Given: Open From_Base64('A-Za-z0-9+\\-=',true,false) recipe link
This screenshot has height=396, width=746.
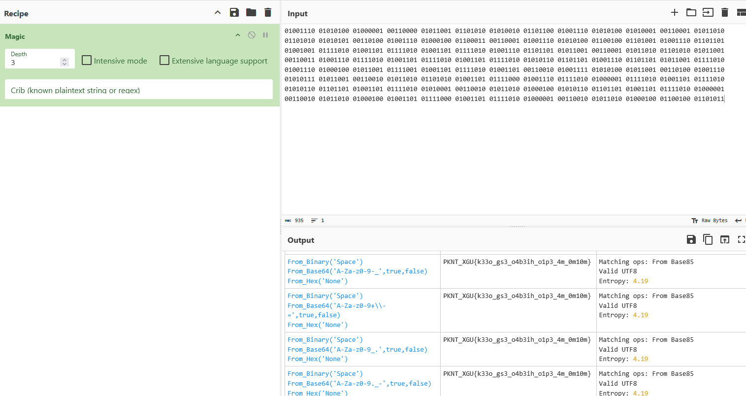Looking at the screenshot, I should click(x=337, y=310).
